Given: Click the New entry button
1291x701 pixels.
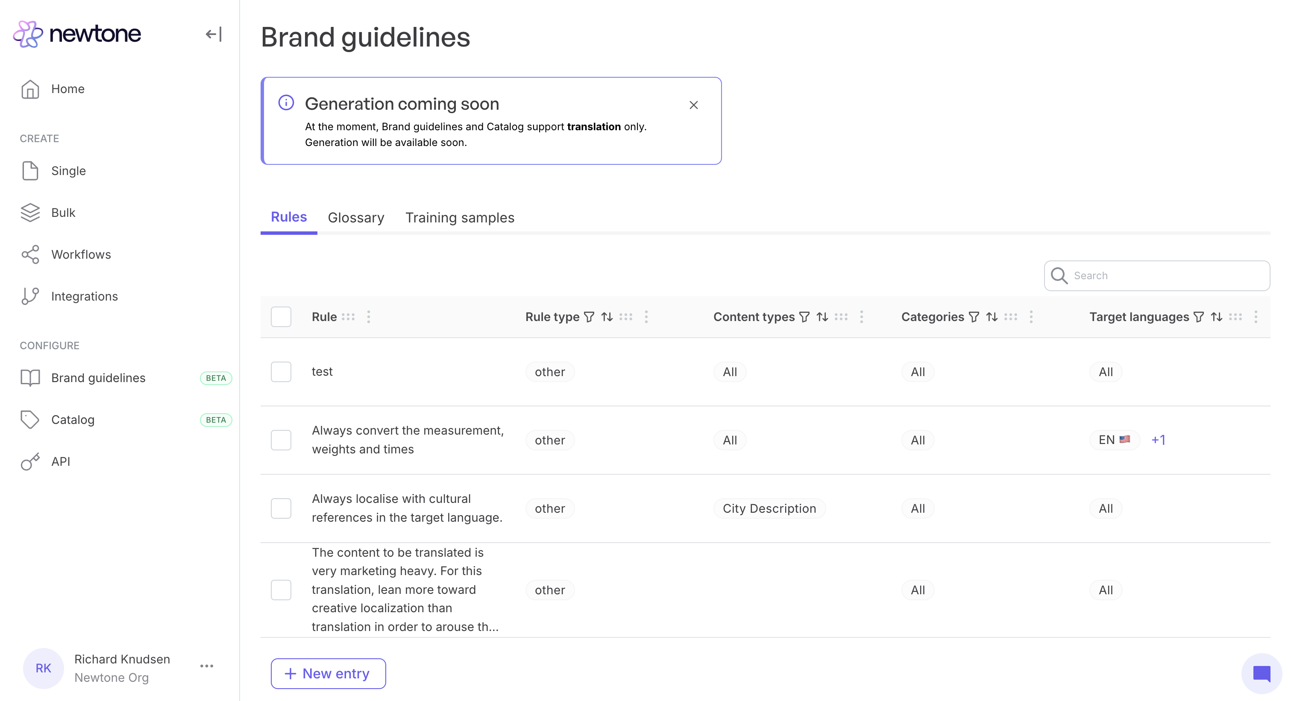Looking at the screenshot, I should [x=328, y=673].
